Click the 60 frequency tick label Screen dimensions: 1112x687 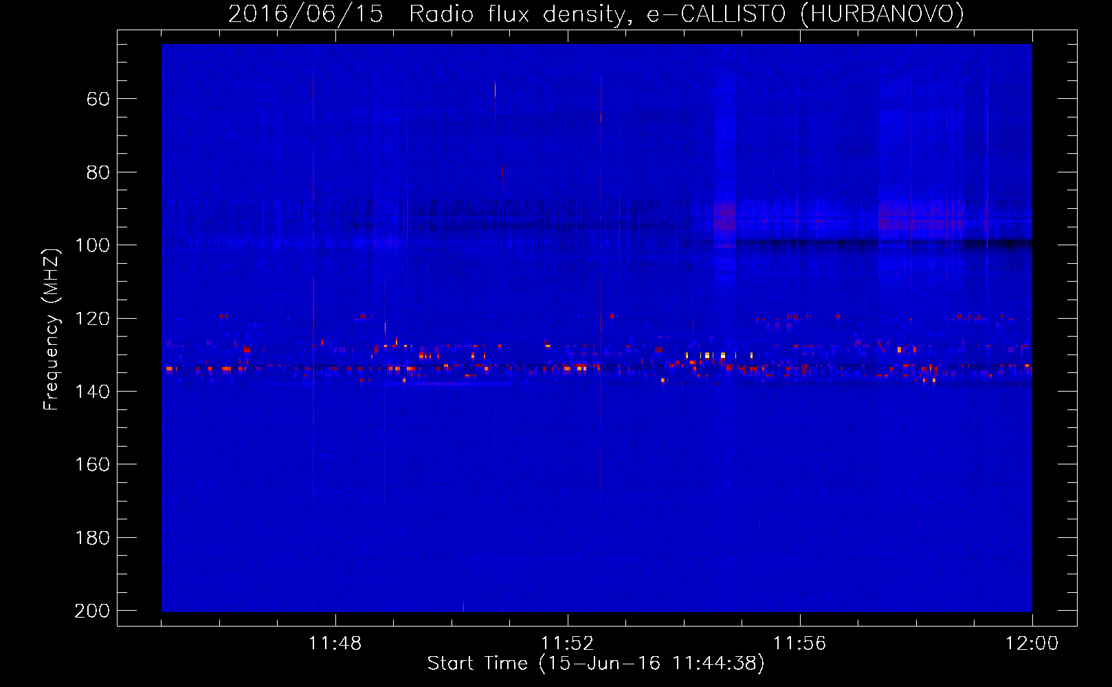(x=98, y=99)
